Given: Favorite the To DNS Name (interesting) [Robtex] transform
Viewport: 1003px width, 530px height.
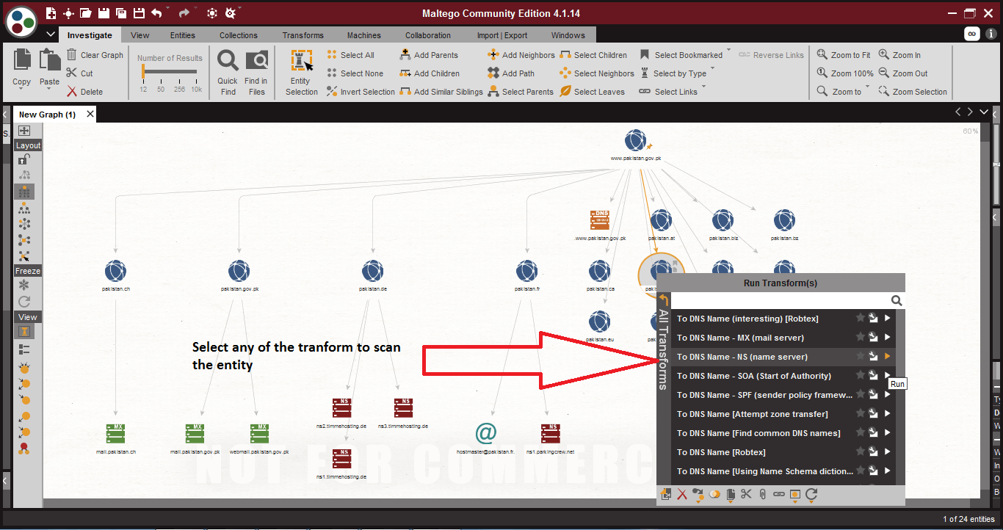Looking at the screenshot, I should [860, 319].
